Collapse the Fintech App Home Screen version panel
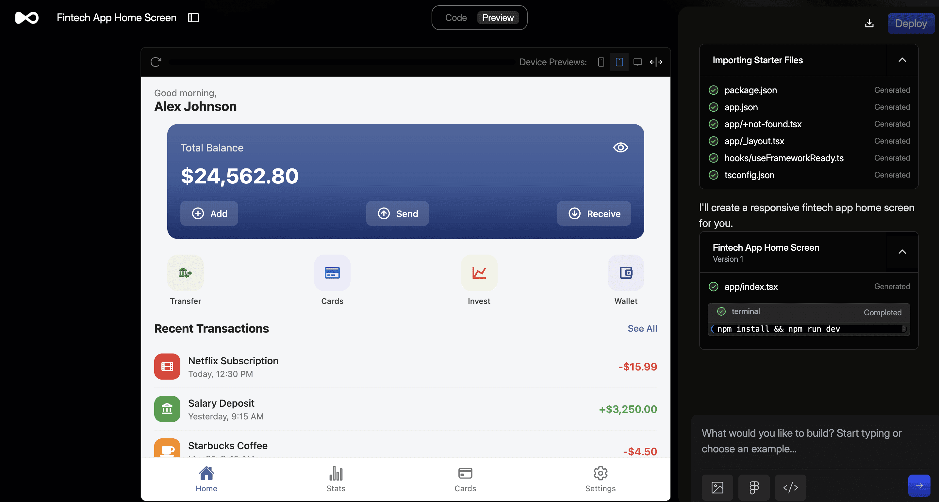 click(902, 252)
